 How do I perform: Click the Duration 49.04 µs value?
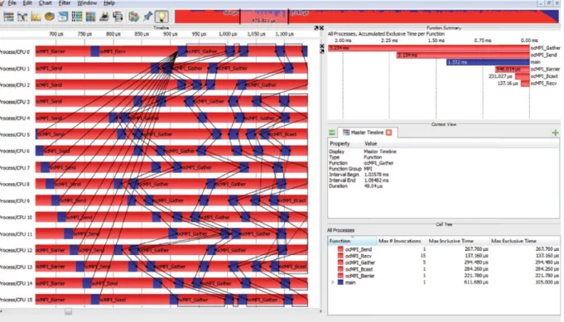(x=373, y=186)
